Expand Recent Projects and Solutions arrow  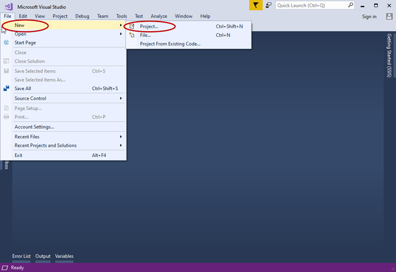coord(120,145)
